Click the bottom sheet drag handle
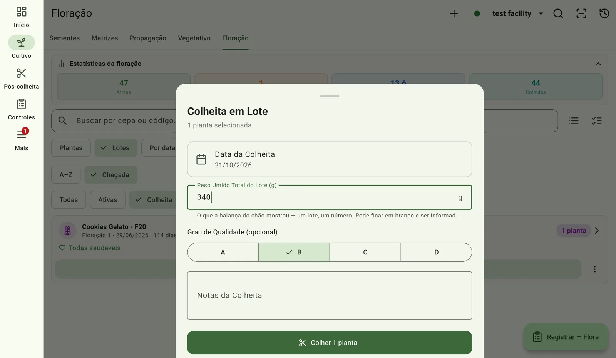The width and height of the screenshot is (616, 358). (330, 96)
